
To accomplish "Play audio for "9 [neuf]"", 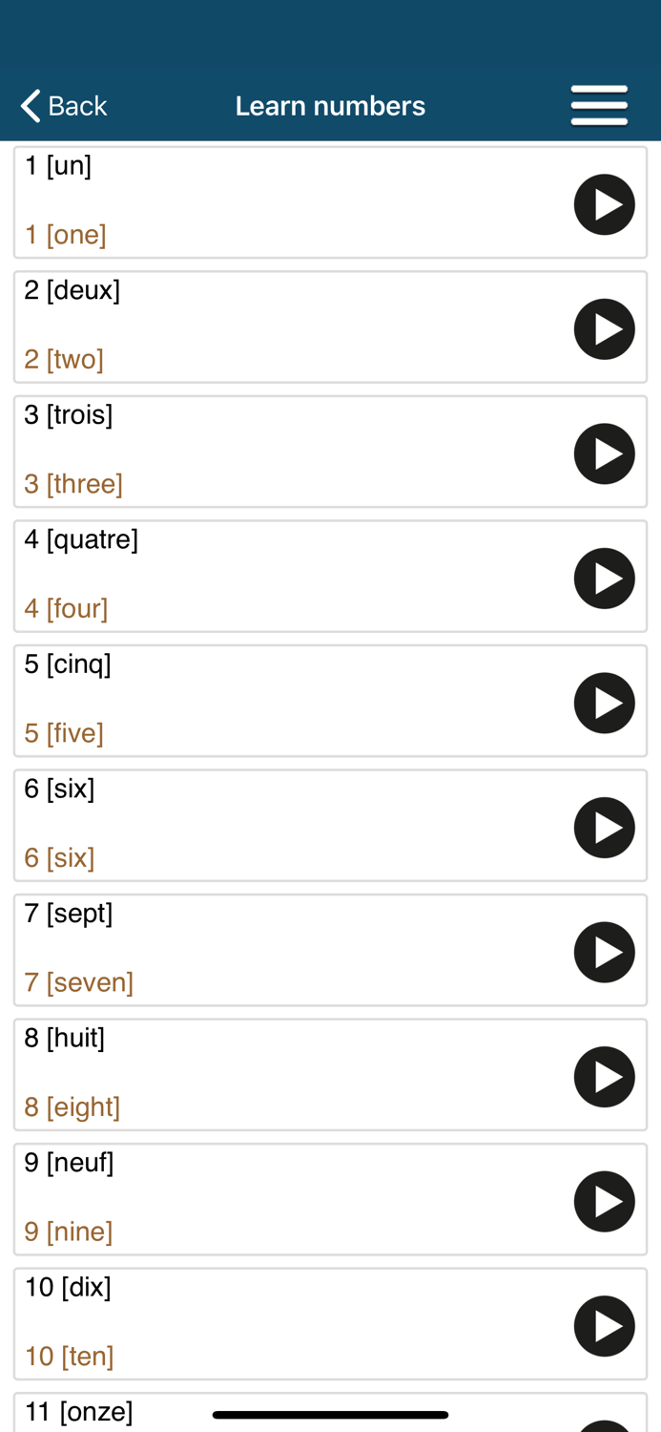I will pos(605,1201).
